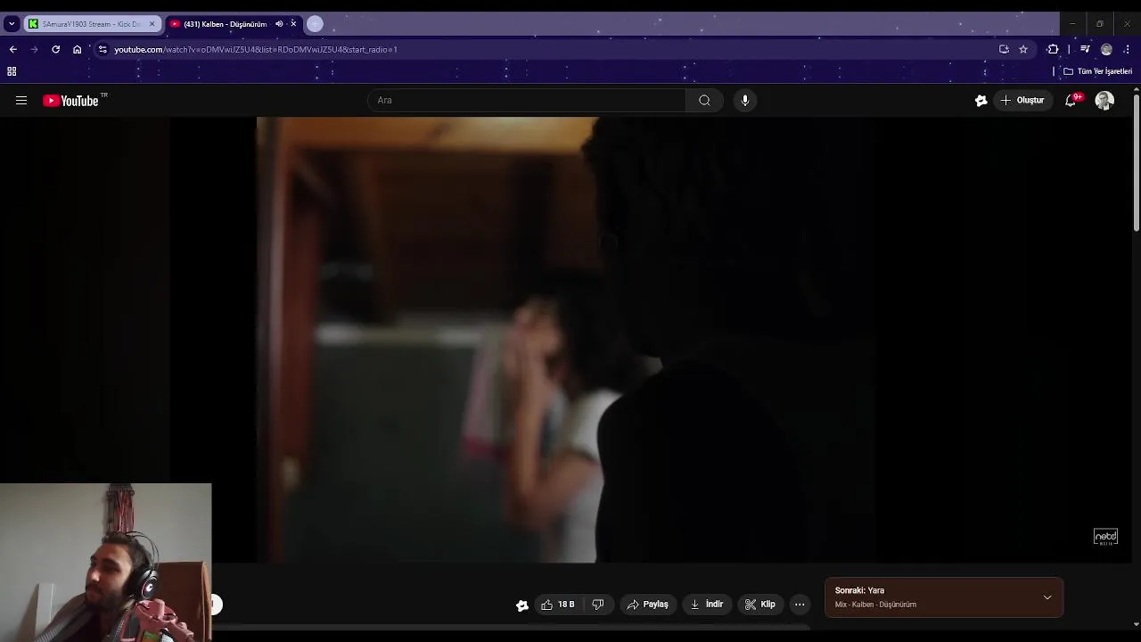Screen dimensions: 1141x642
Task: Open Tüm Yer İşaretleri bookmarks folder
Action: [x=1097, y=71]
